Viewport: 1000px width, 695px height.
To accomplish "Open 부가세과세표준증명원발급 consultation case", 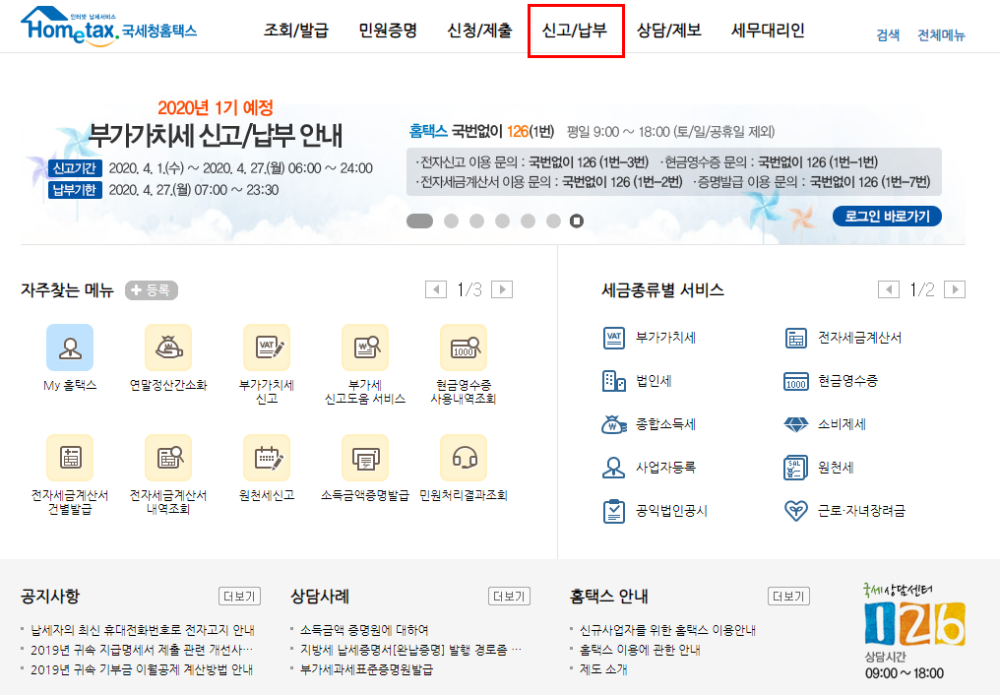I will (367, 669).
